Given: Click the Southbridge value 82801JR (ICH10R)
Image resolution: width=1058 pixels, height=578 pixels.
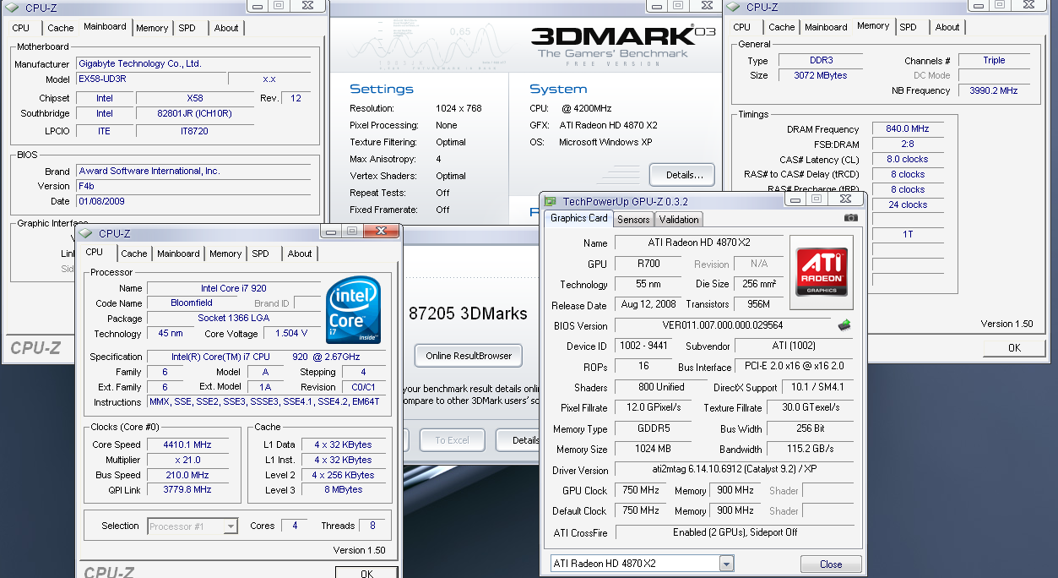Looking at the screenshot, I should click(x=195, y=113).
